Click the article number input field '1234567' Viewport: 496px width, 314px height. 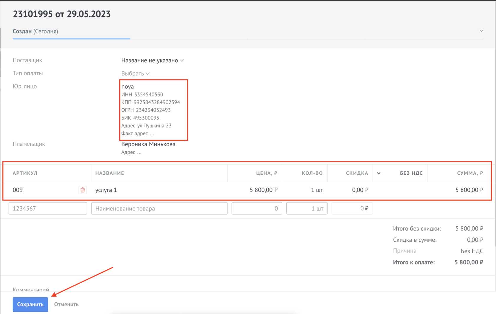click(x=48, y=208)
